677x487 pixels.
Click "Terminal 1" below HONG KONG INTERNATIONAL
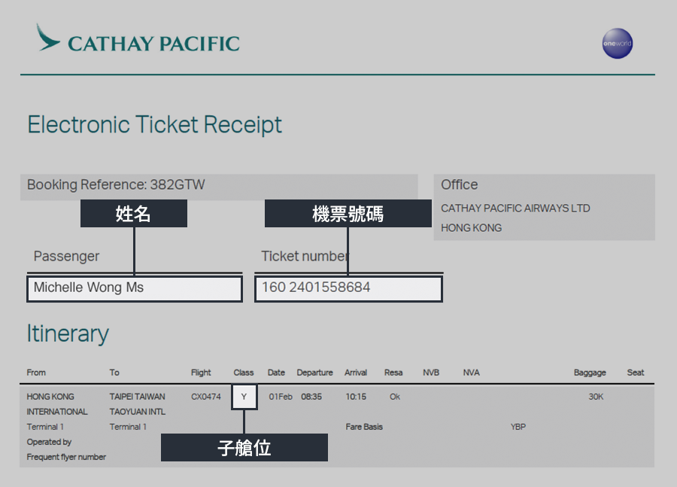pyautogui.click(x=45, y=427)
